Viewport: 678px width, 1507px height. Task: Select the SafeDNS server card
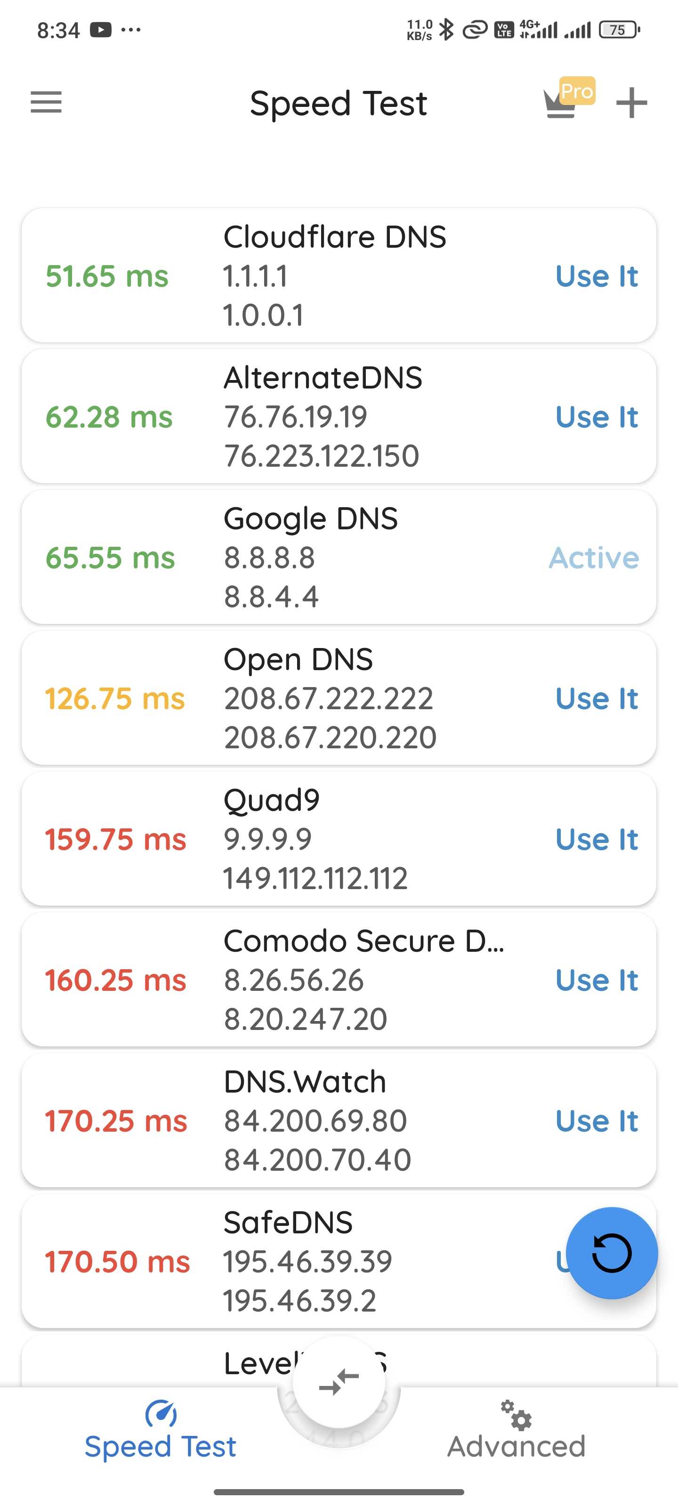tap(339, 1261)
